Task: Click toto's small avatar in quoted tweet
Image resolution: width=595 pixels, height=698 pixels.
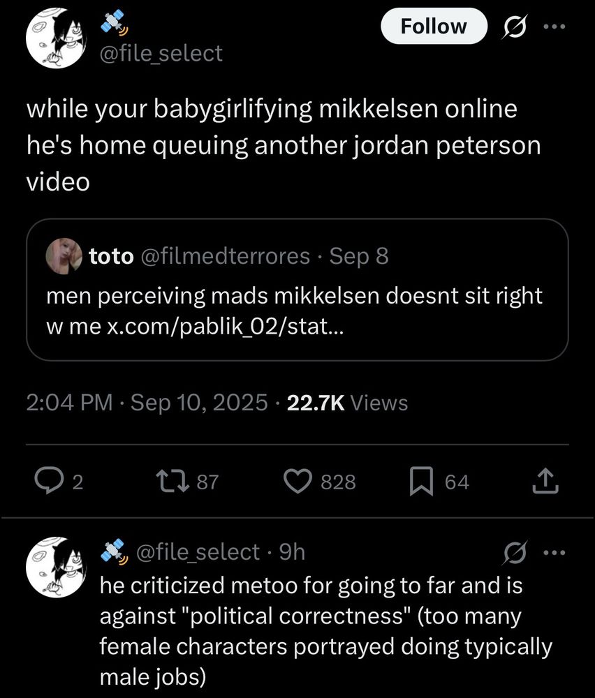Action: 64,256
